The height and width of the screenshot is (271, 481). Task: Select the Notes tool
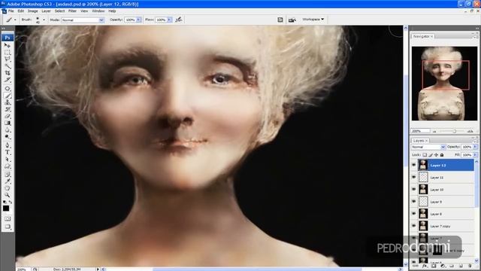pyautogui.click(x=8, y=175)
